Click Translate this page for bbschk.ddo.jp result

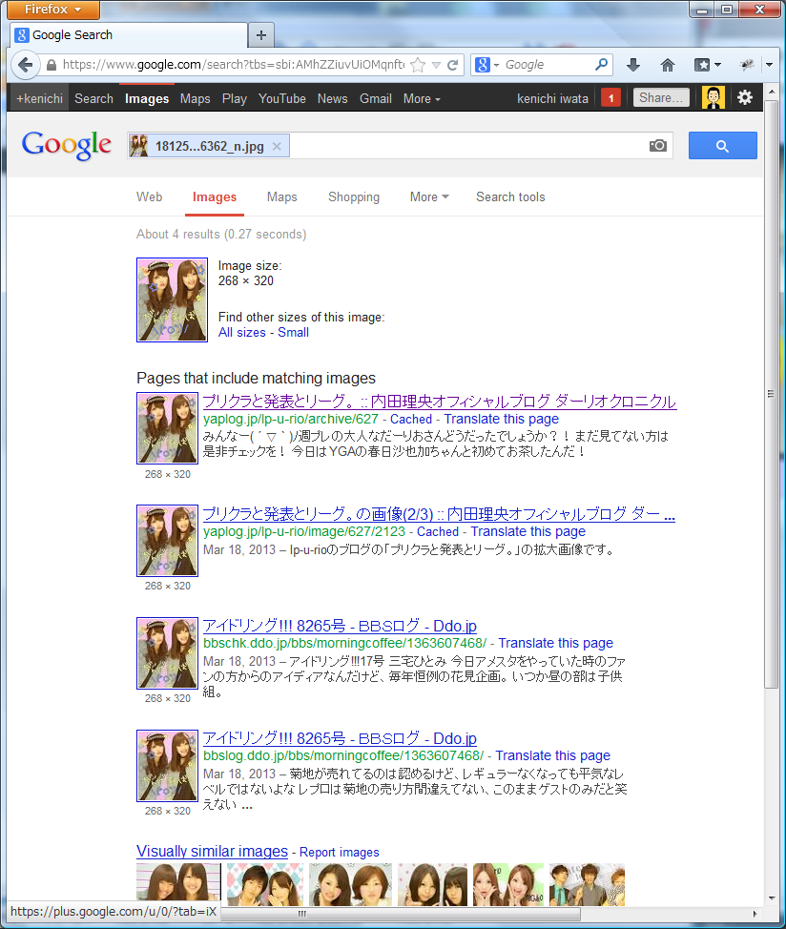click(x=555, y=643)
